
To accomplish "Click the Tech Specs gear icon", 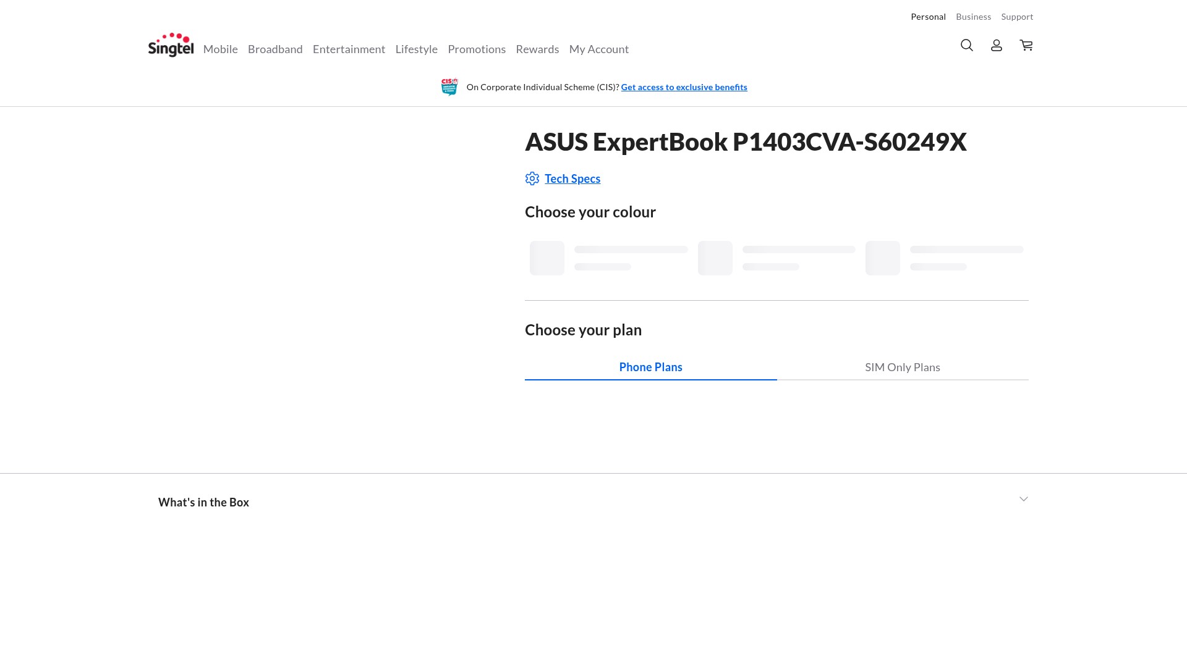I will coord(532,178).
